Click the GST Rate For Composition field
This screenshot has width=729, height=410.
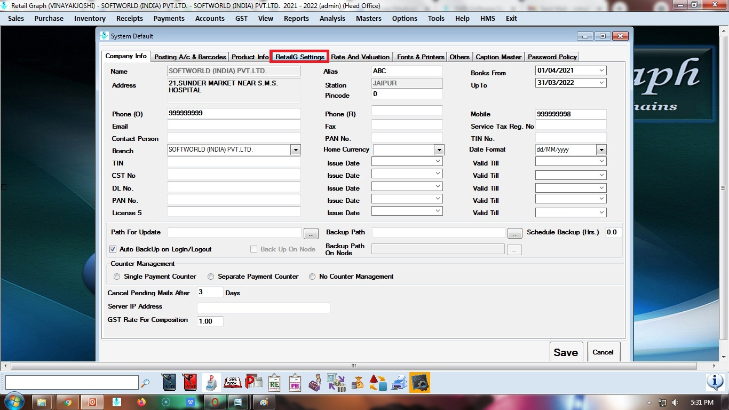pyautogui.click(x=210, y=321)
